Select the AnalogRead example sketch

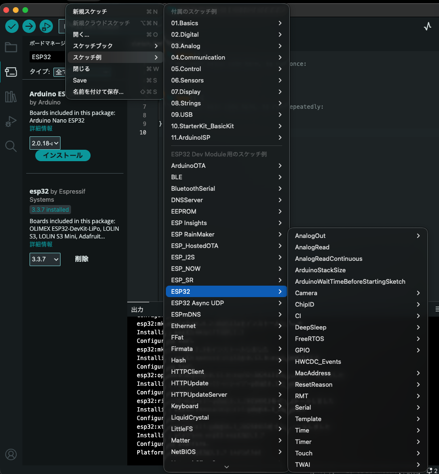[x=312, y=247]
